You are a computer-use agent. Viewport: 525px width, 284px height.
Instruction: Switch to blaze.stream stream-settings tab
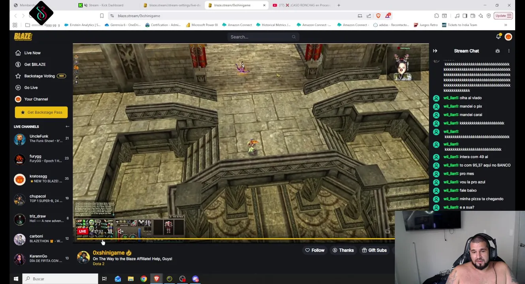coord(171,5)
